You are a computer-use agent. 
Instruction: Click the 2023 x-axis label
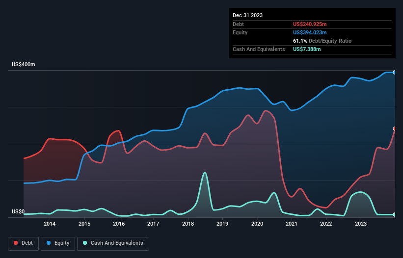click(x=361, y=224)
